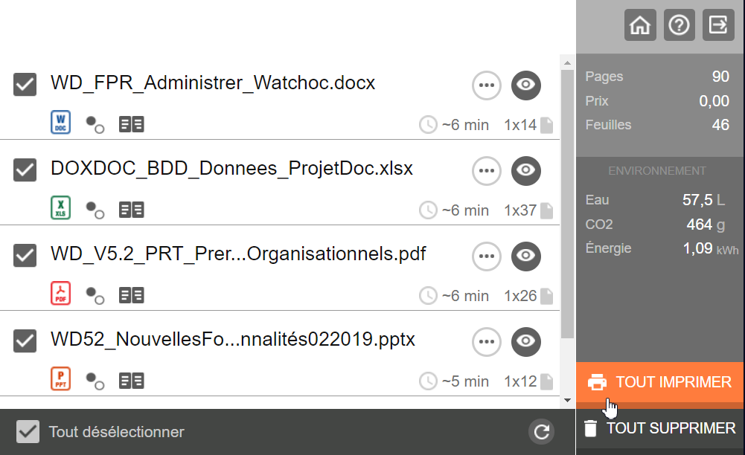This screenshot has width=745, height=455.
Task: Toggle the Tout désélectionner checkbox
Action: [x=28, y=432]
